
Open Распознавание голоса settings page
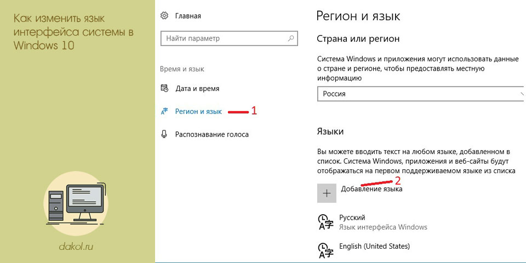[x=212, y=135]
